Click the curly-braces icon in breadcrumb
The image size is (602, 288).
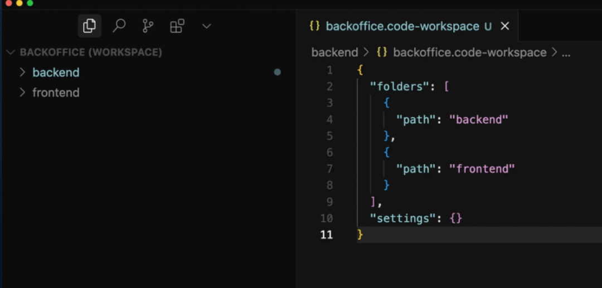382,52
